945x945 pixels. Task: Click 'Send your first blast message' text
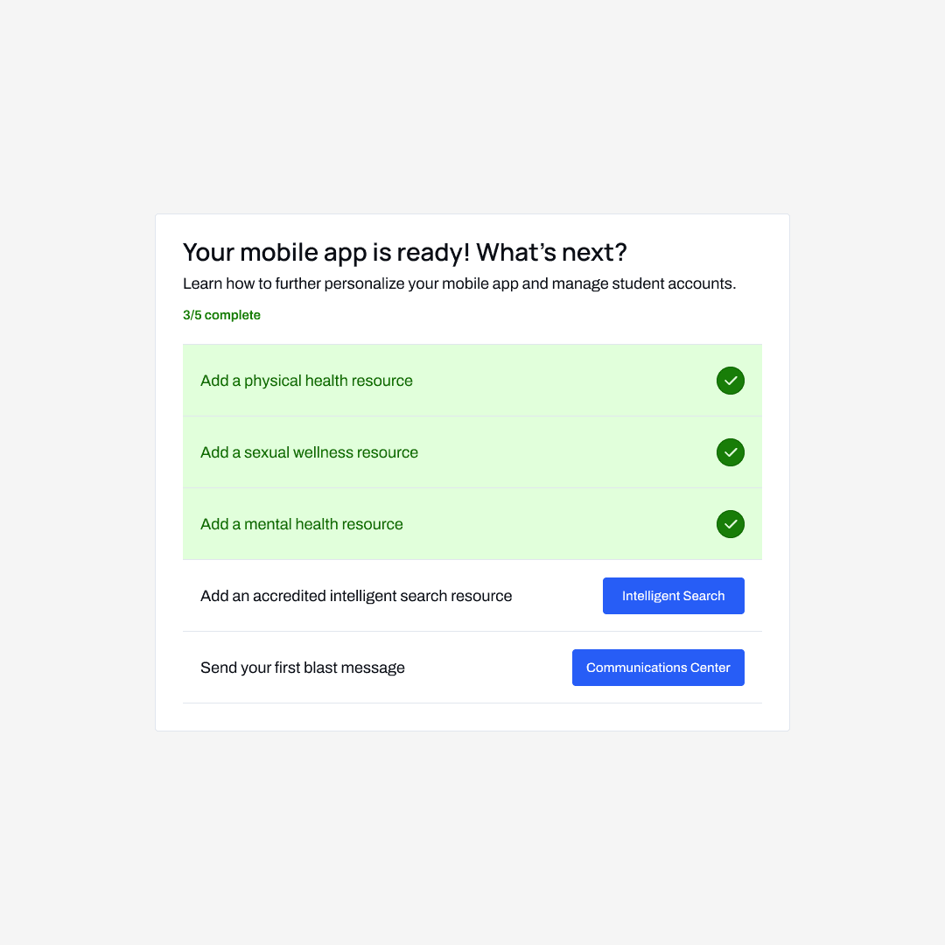point(303,668)
